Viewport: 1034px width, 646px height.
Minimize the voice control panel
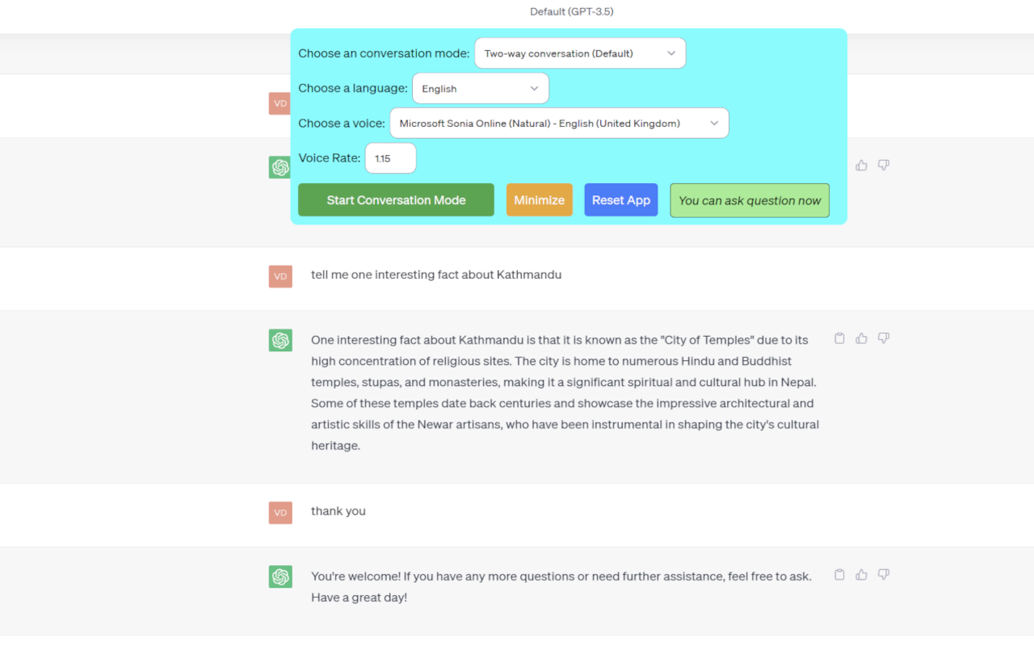(540, 200)
